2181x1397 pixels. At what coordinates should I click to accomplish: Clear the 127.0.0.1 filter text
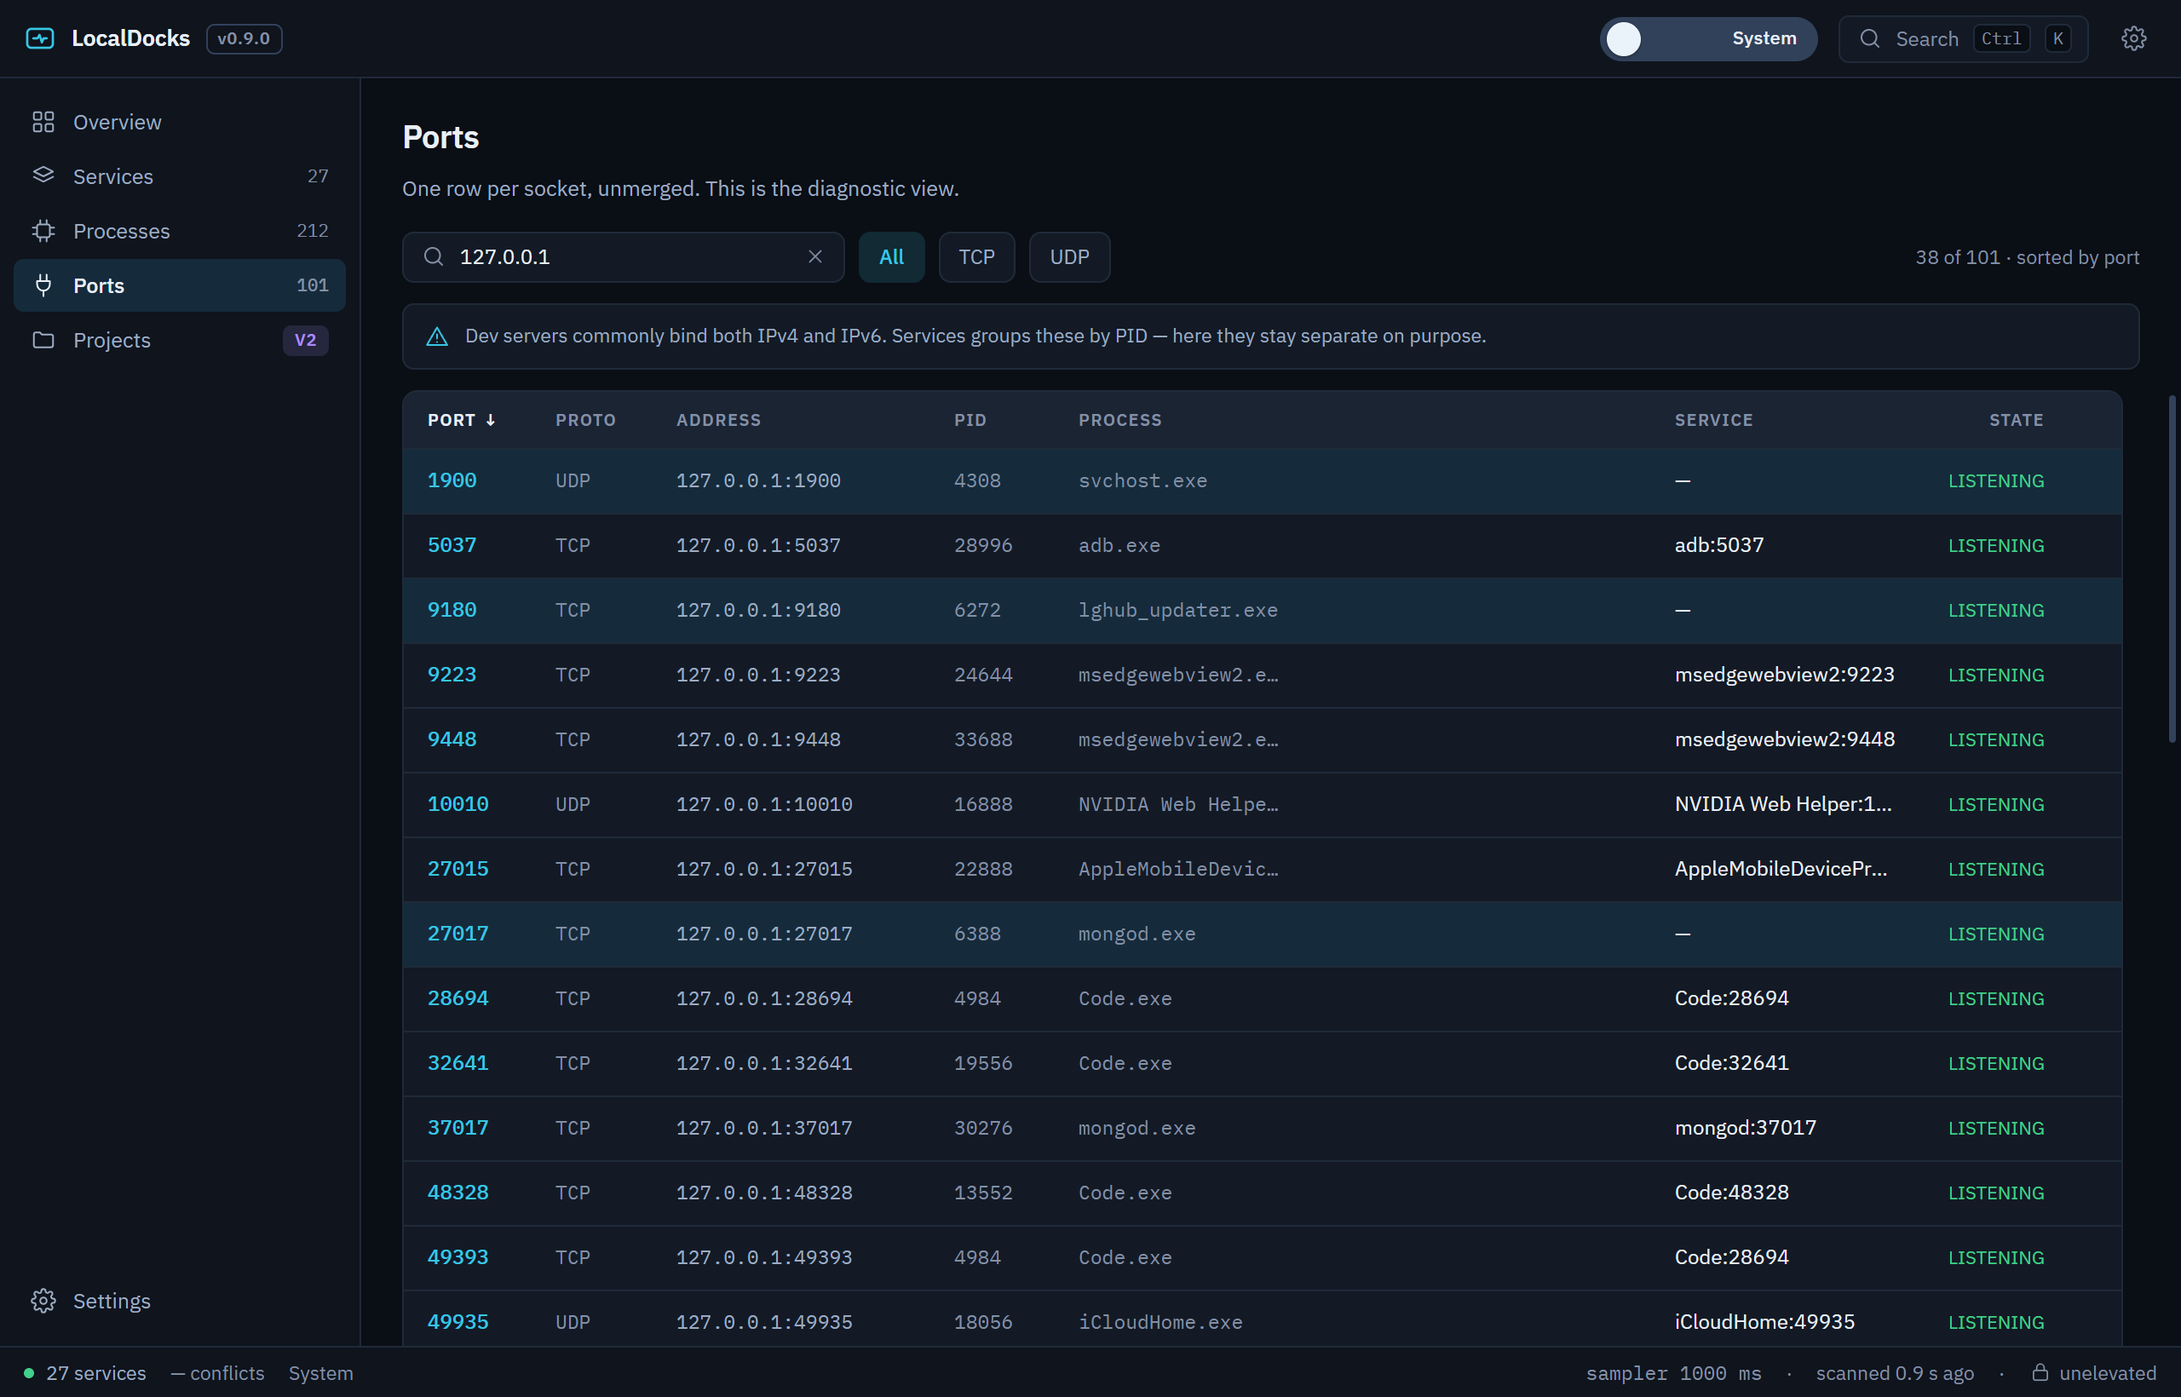[814, 256]
